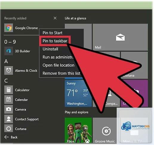Click the Calendar list label
154x145 pixels.
tap(21, 100)
